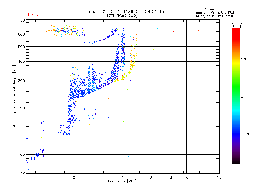
Task: Pick the blue zone at colorbar -100
Action: [236, 134]
